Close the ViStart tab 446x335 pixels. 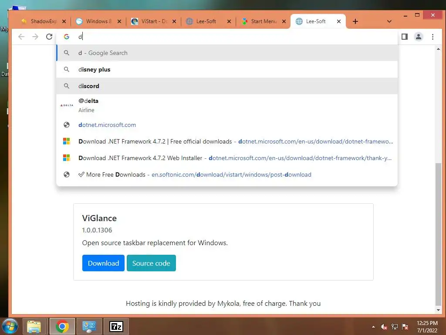point(174,21)
